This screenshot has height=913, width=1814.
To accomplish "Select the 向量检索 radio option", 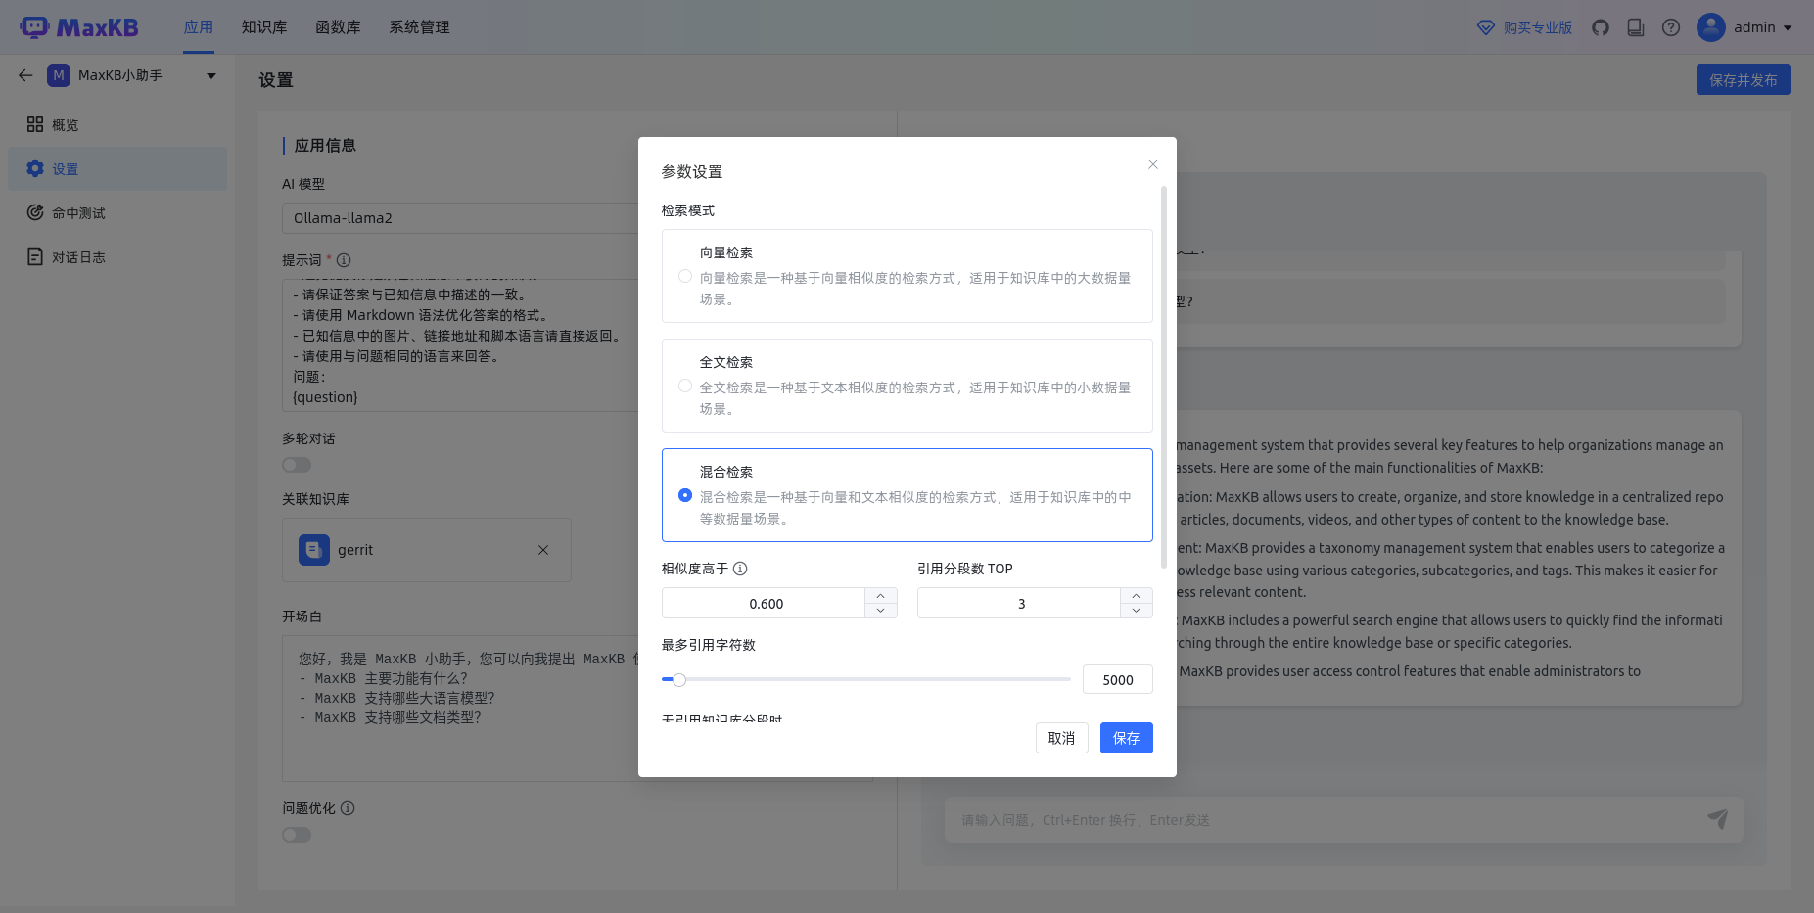I will point(685,276).
